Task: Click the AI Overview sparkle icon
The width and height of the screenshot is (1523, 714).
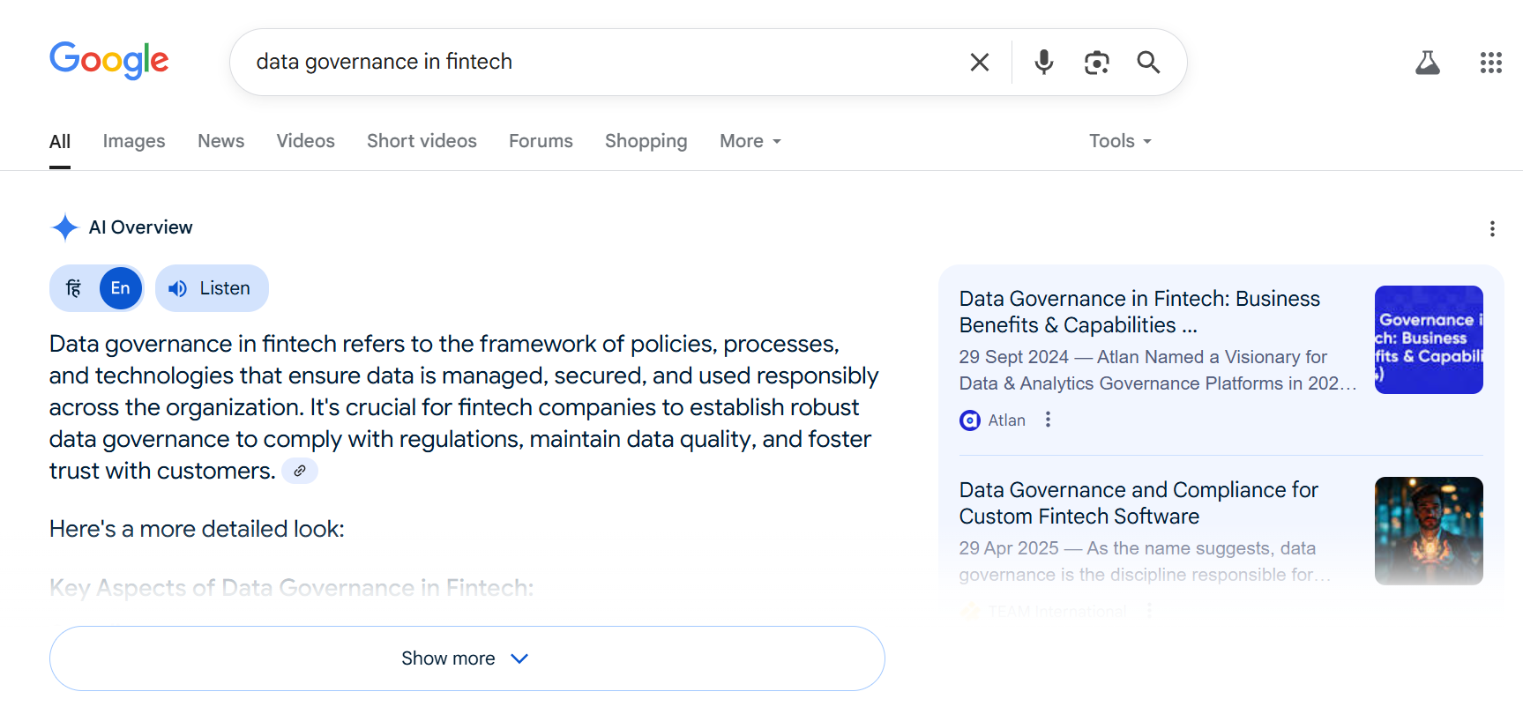Action: coord(64,227)
